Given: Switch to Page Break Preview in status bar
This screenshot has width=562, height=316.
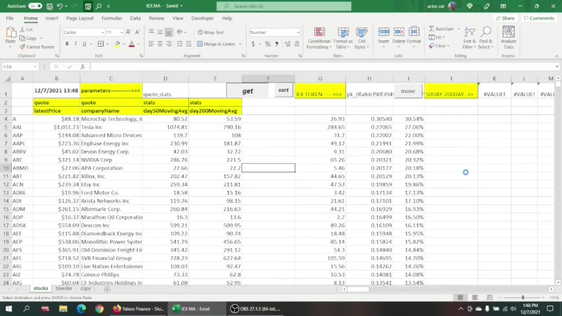Looking at the screenshot, I should point(489,298).
